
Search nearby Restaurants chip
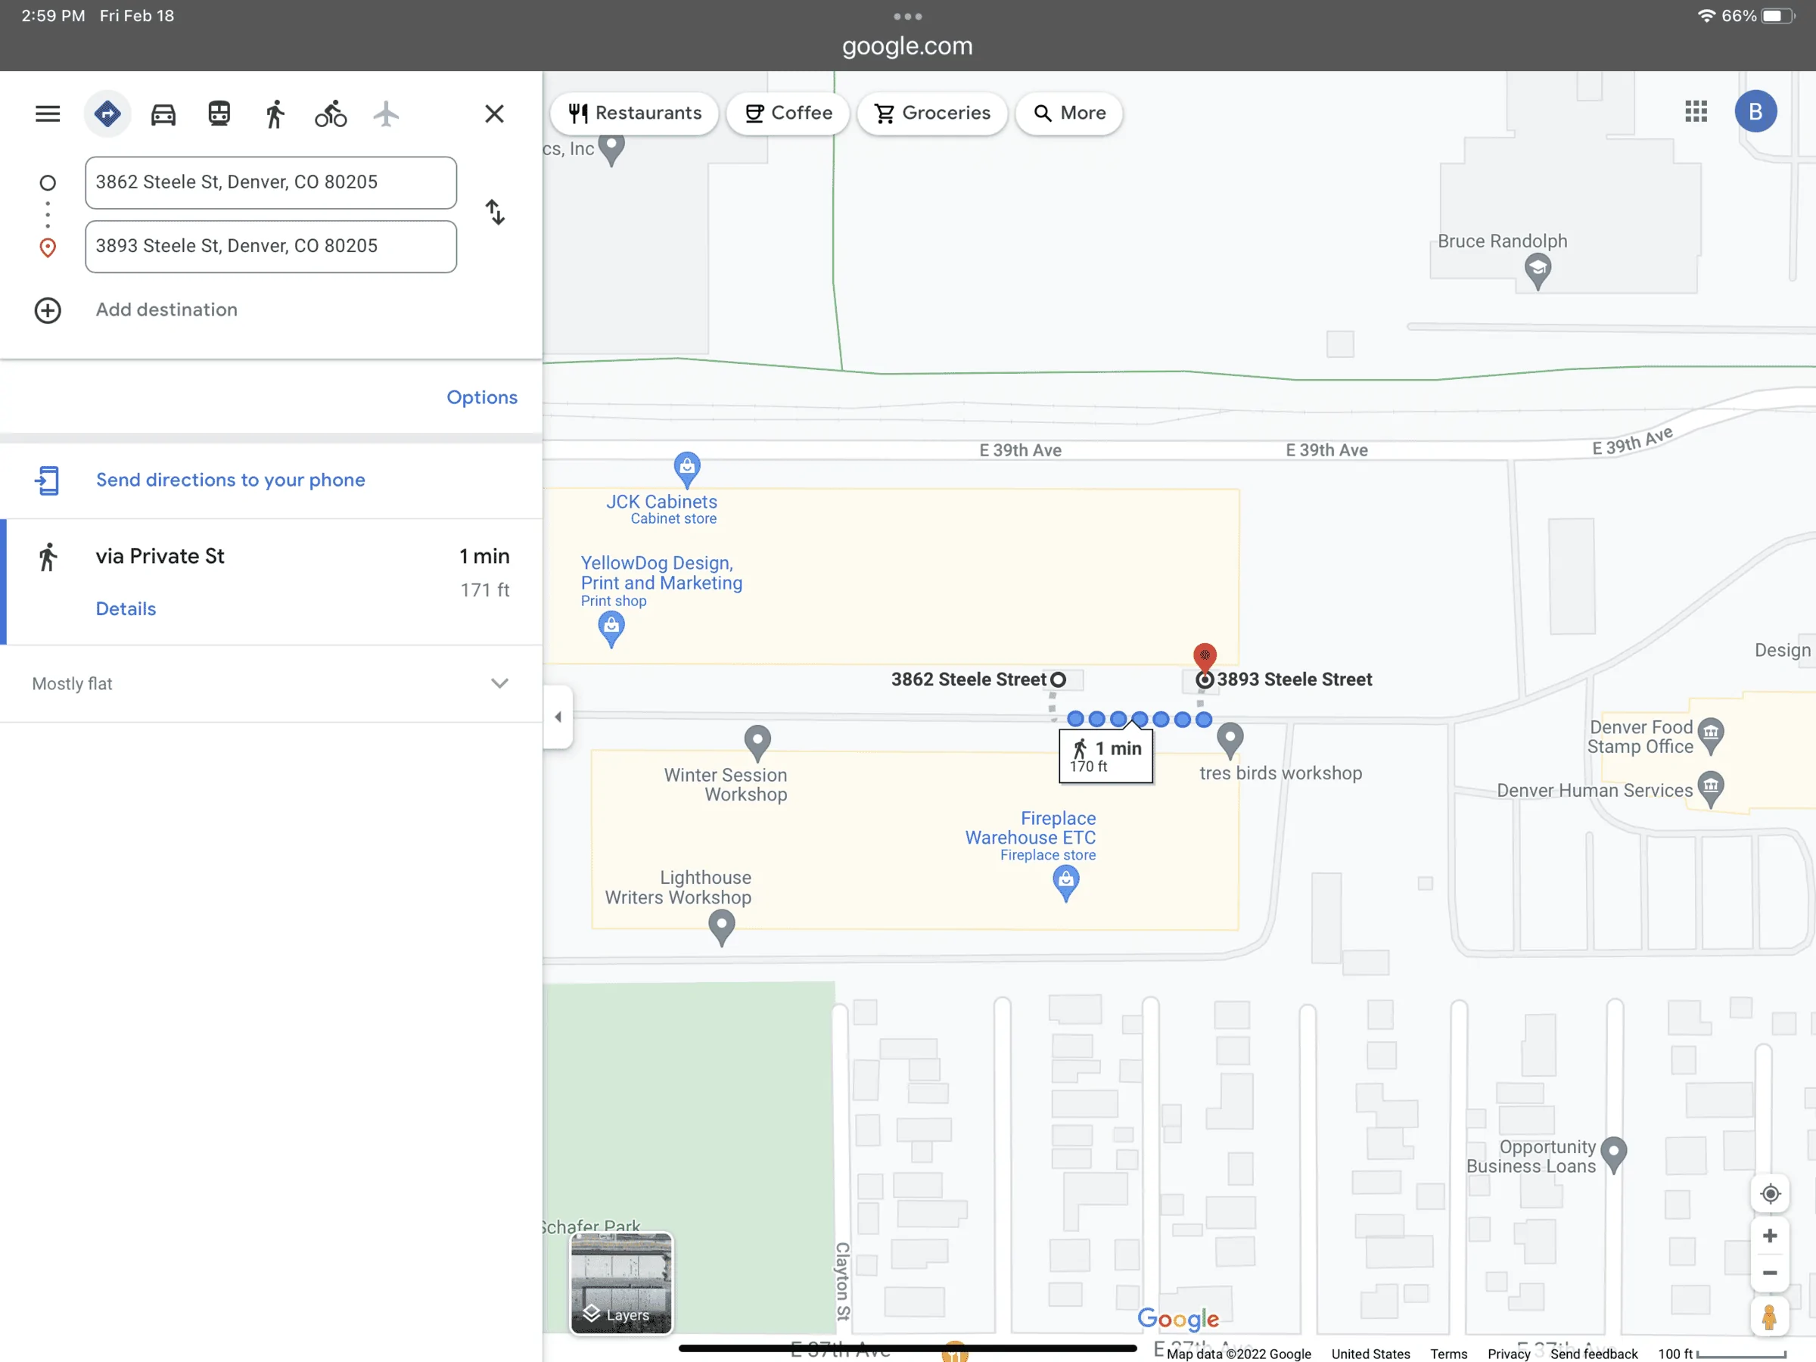(635, 113)
